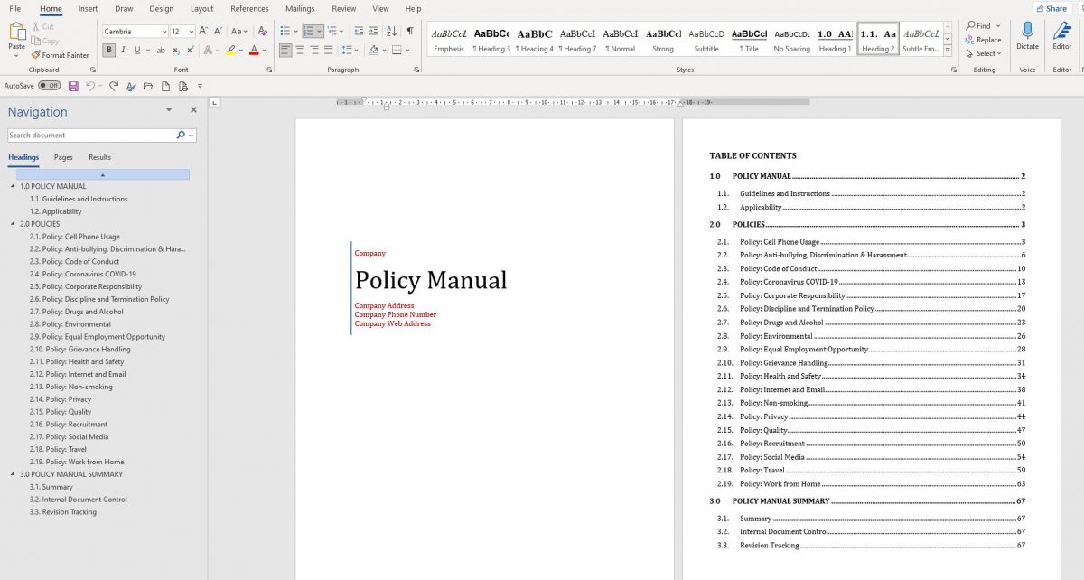Viewport: 1084px width, 580px height.
Task: Open the Select dropdown
Action: [983, 53]
